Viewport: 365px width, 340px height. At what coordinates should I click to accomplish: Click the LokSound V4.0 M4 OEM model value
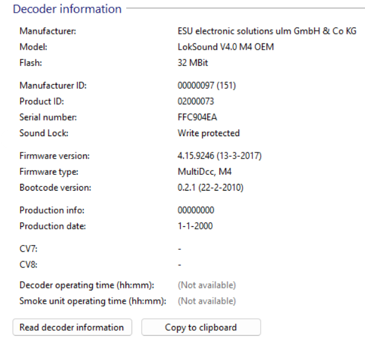[226, 47]
